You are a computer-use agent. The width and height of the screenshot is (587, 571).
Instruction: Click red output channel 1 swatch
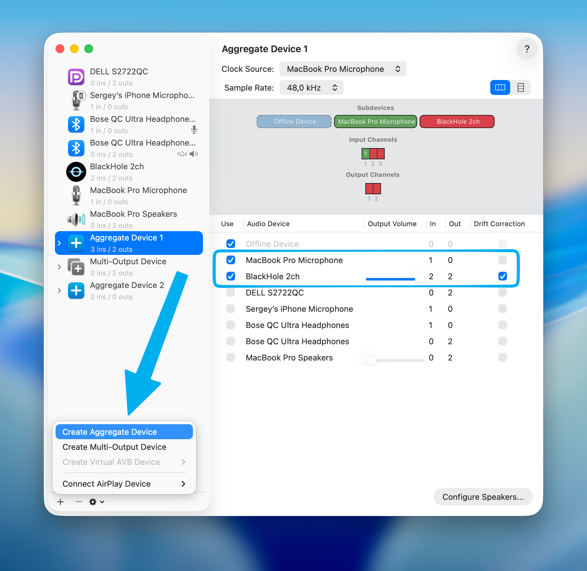[369, 189]
